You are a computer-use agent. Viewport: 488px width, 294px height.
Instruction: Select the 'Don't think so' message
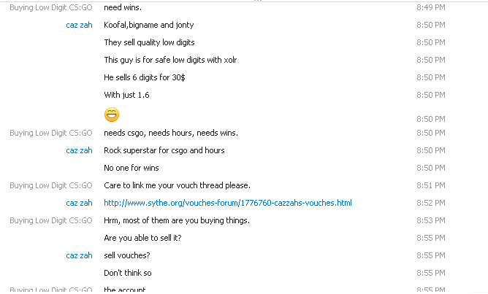coord(128,273)
